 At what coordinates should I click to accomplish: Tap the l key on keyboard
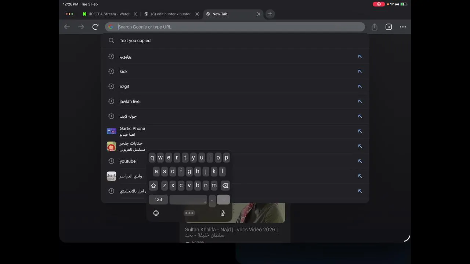pos(222,171)
